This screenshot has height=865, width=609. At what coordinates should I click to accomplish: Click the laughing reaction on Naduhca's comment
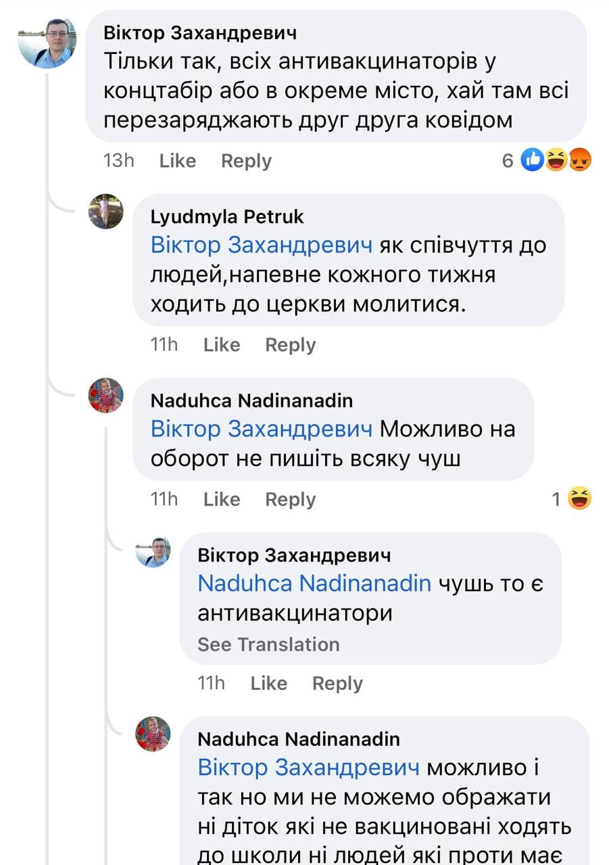coord(579,499)
